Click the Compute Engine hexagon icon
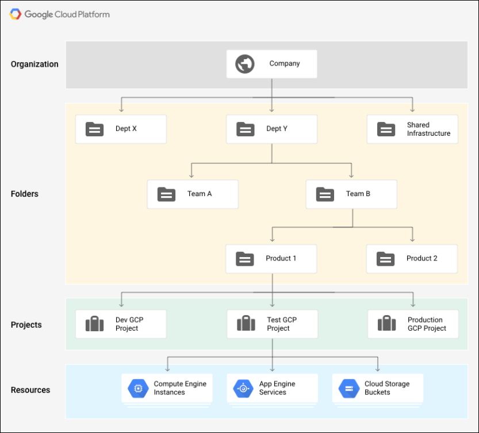The height and width of the screenshot is (433, 479). [x=138, y=389]
